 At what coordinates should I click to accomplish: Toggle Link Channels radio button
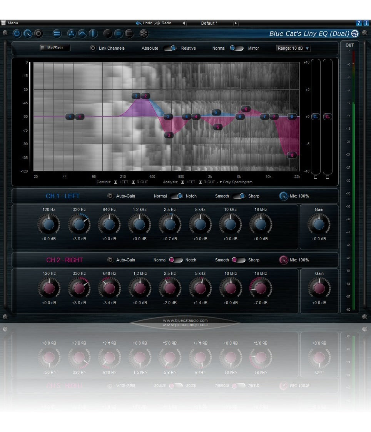click(93, 48)
